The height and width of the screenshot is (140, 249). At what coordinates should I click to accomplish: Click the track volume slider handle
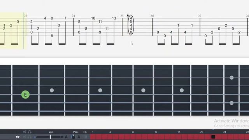[50, 136]
